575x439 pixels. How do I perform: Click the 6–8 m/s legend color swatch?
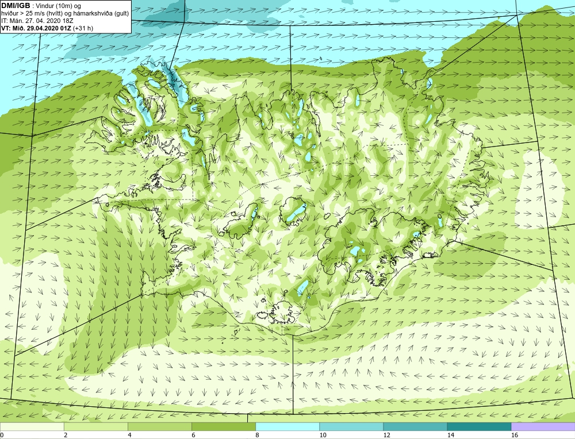[223, 426]
